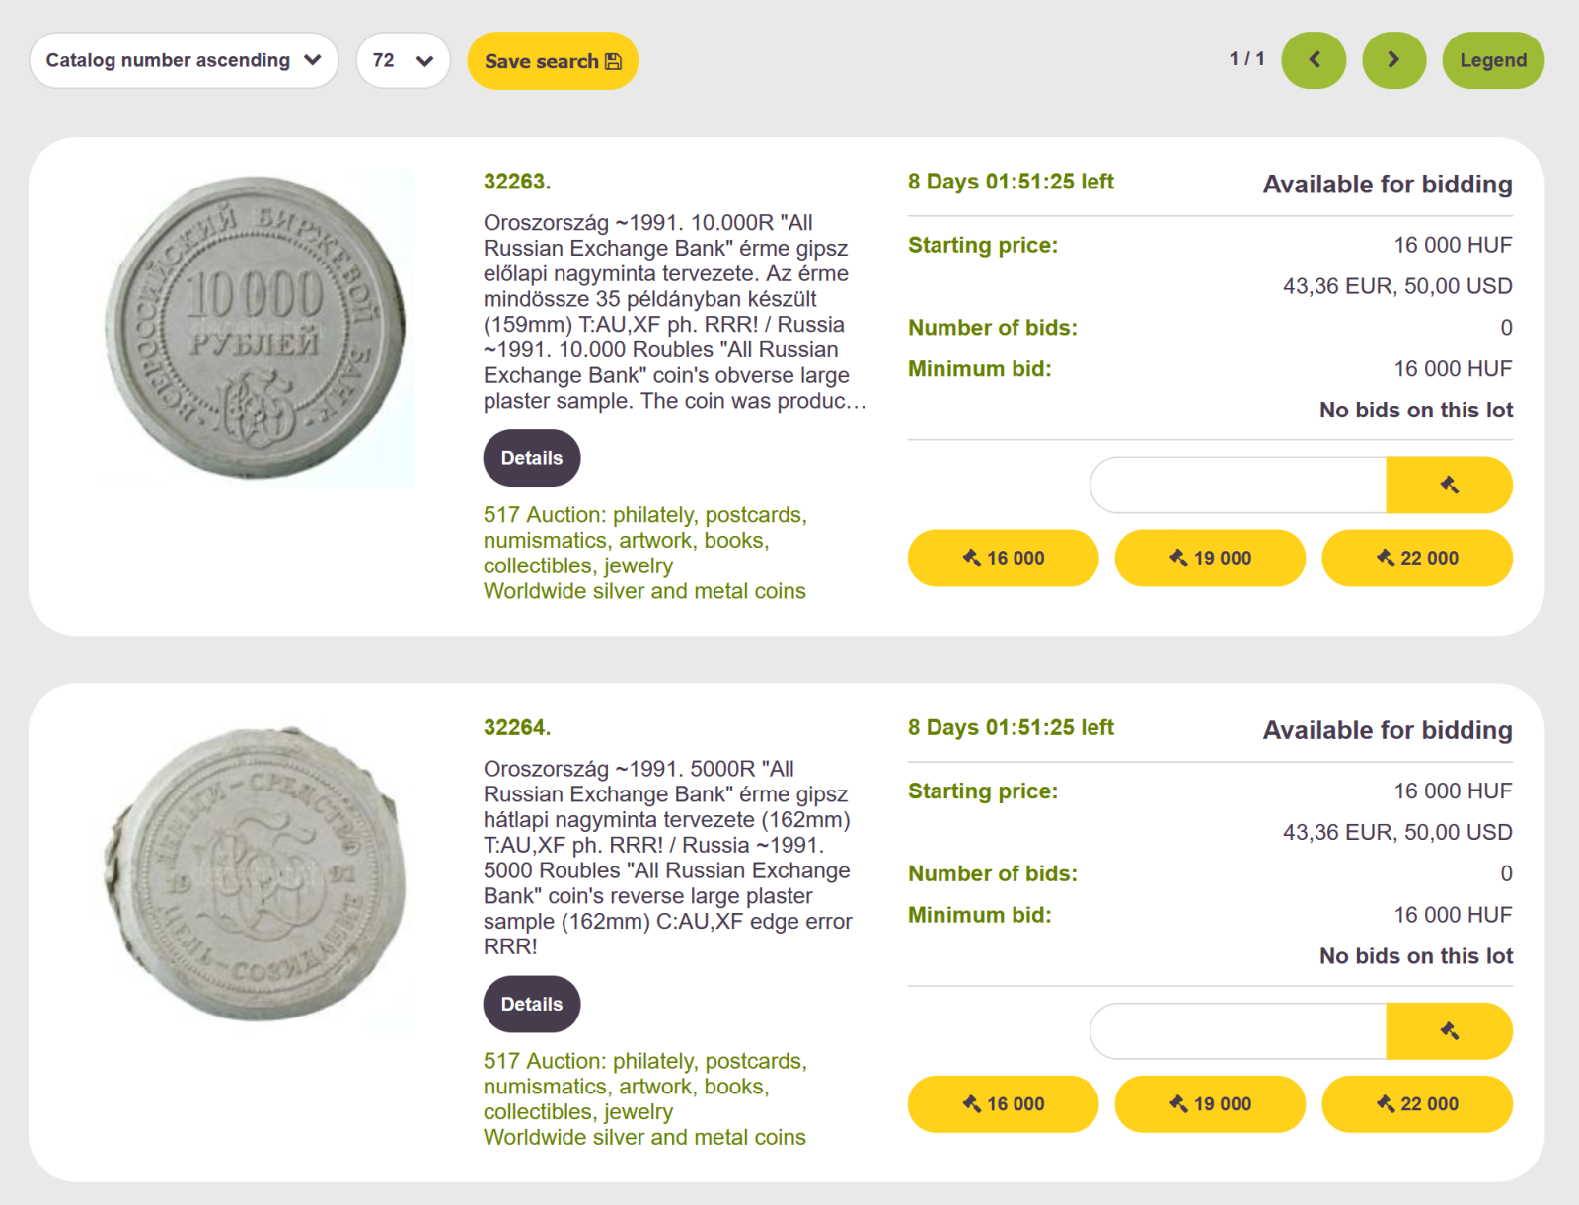Submit custom bid for lot 32264
The height and width of the screenshot is (1205, 1579).
click(1449, 1031)
